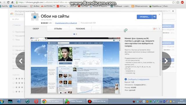
Task: Click the blue ПРОВЕРКА... button
Action: point(144,17)
